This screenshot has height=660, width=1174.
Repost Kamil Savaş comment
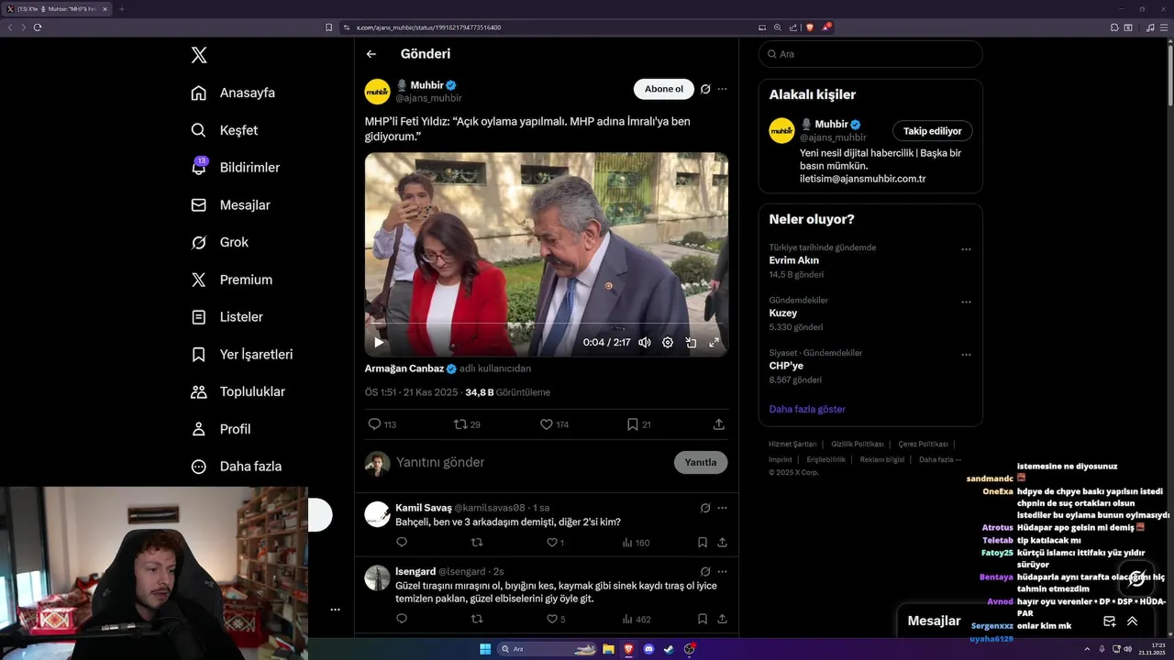(477, 543)
